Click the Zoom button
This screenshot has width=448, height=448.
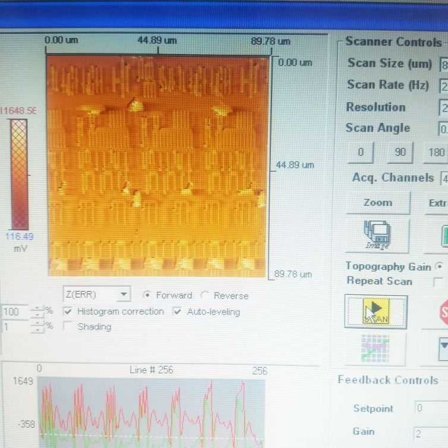coord(378,203)
